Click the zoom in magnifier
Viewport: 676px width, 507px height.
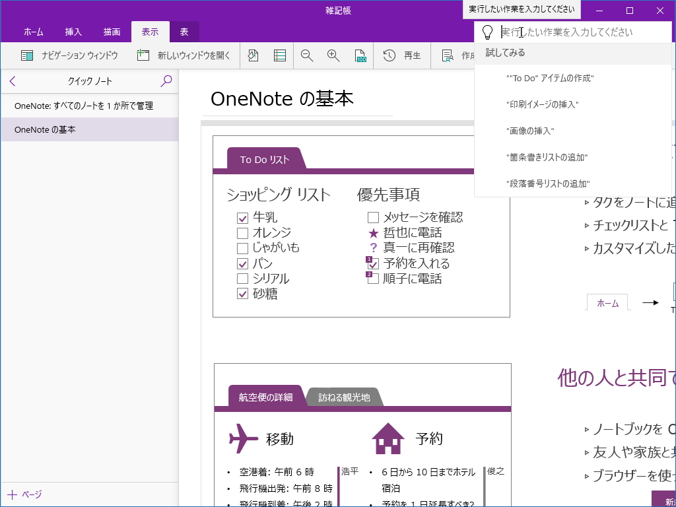[x=333, y=55]
